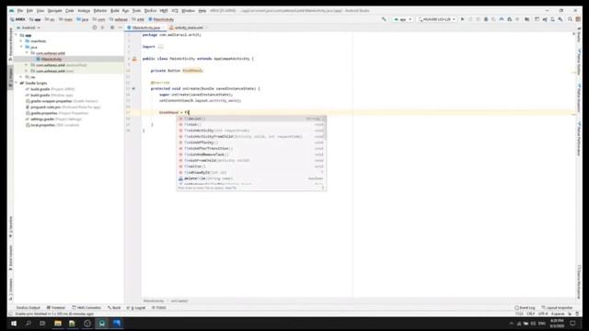Click the locate-file target icon in Project panel
Viewport: 589px width, 331px height.
point(94,28)
